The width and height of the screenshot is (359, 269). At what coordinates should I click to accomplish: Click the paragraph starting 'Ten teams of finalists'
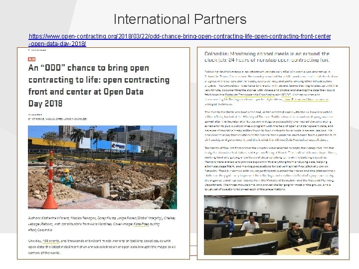pyautogui.click(x=270, y=168)
